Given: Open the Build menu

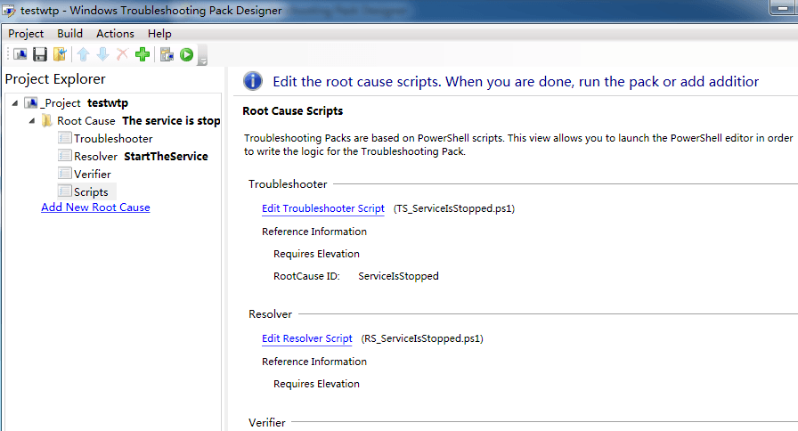Looking at the screenshot, I should pos(69,34).
